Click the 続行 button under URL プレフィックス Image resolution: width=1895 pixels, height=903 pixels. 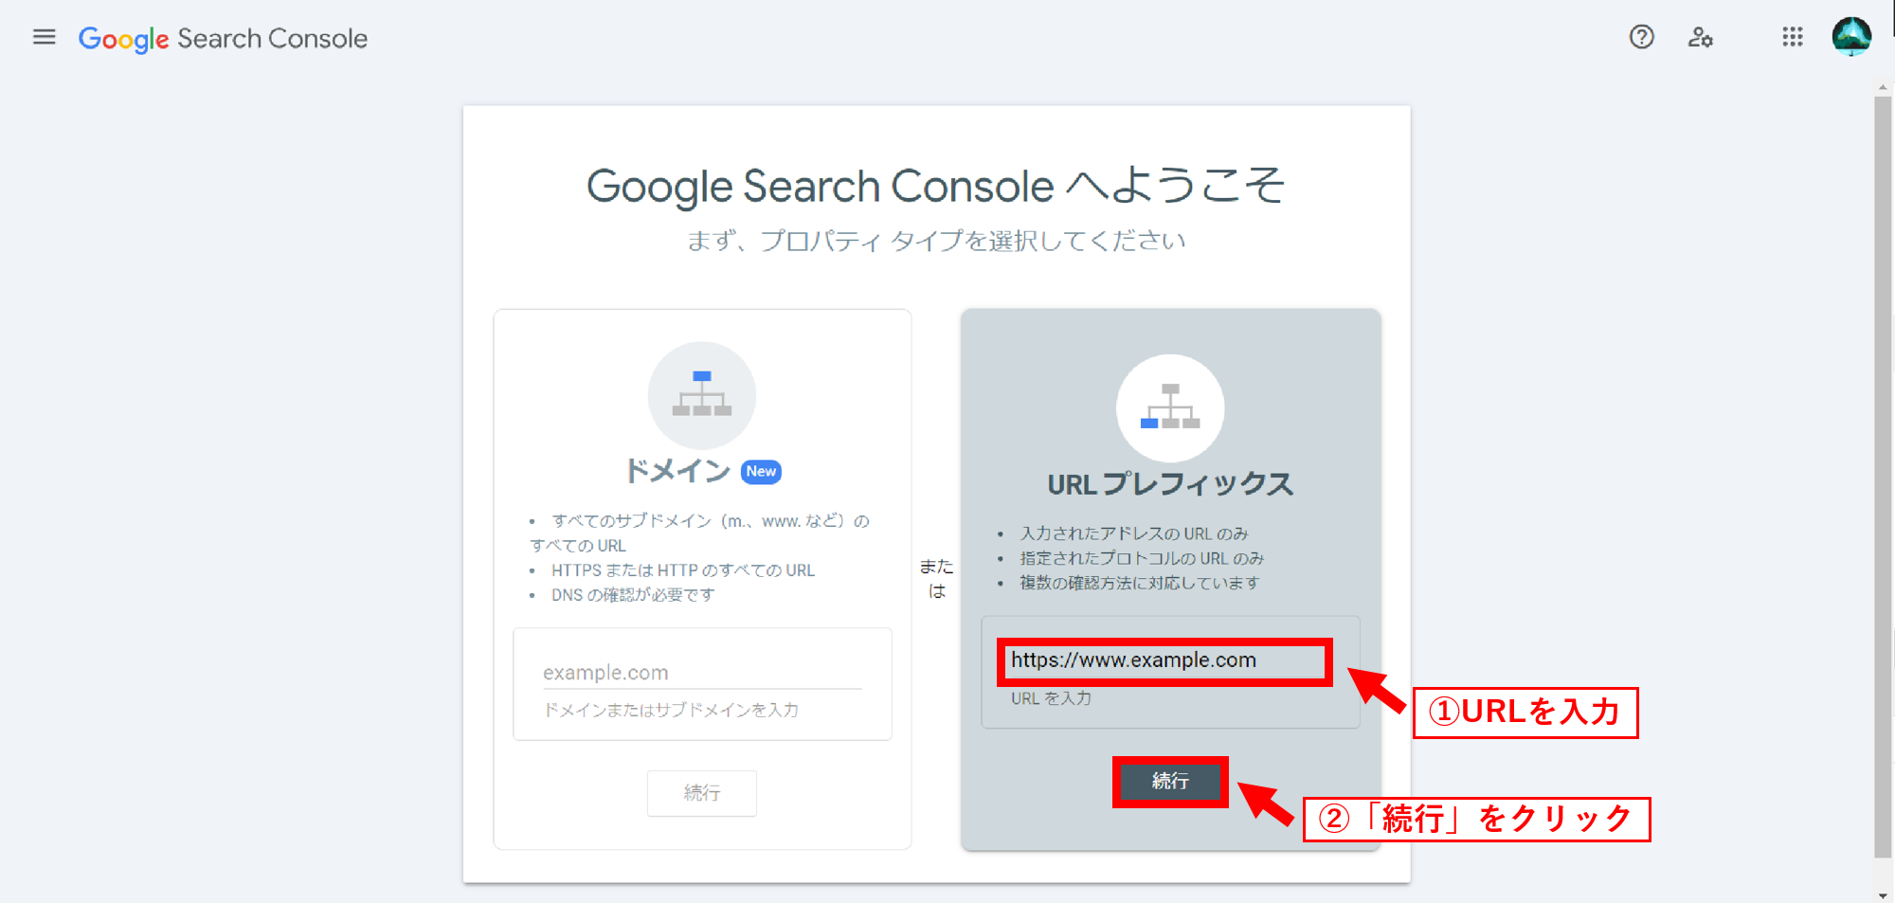point(1170,782)
